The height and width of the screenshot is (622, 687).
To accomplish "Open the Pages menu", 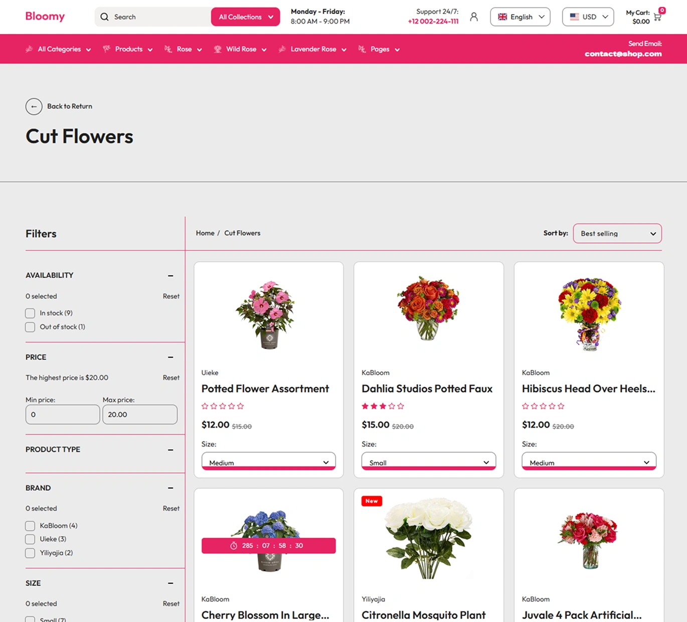I will (x=380, y=49).
